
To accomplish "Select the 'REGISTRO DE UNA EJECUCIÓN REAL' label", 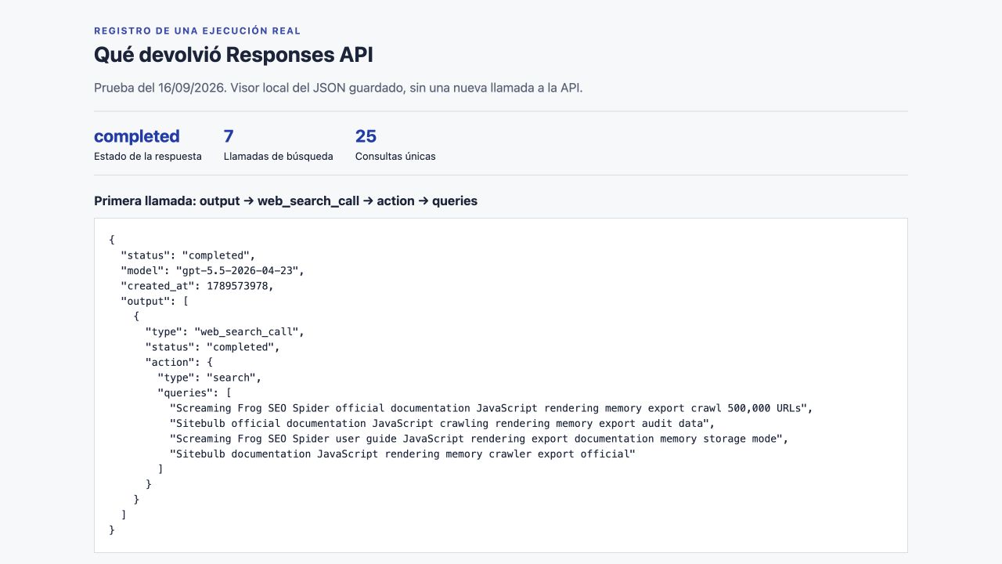I will click(197, 31).
